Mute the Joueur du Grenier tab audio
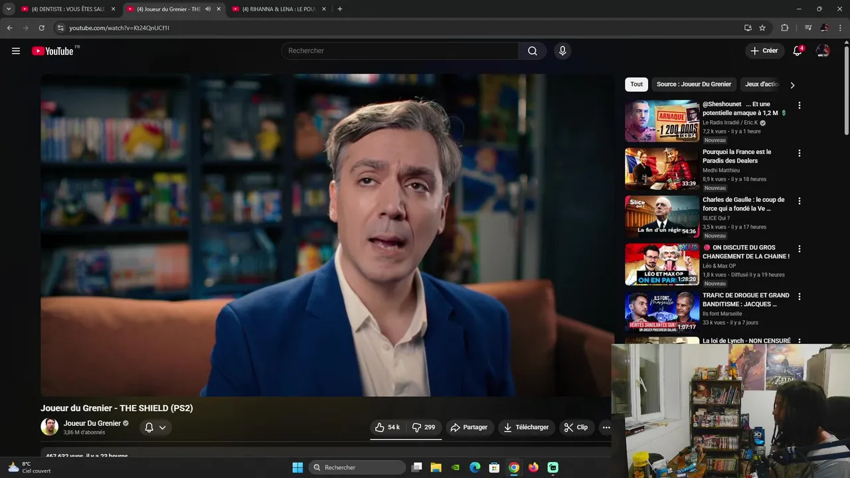 point(208,9)
